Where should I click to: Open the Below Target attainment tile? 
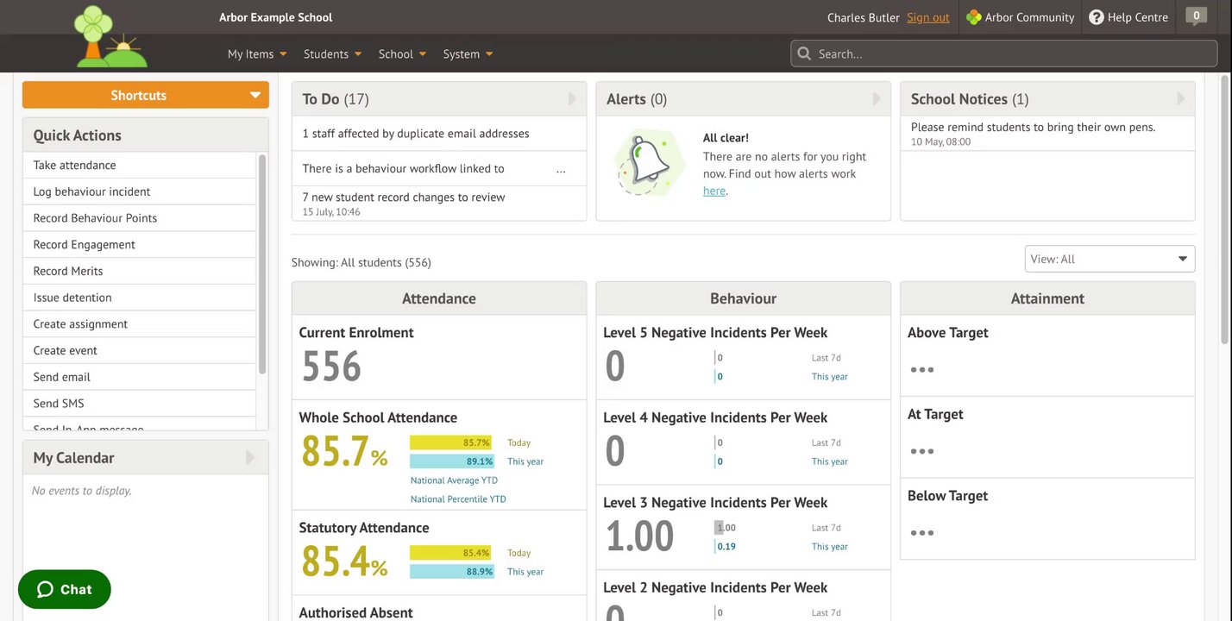click(x=1047, y=519)
